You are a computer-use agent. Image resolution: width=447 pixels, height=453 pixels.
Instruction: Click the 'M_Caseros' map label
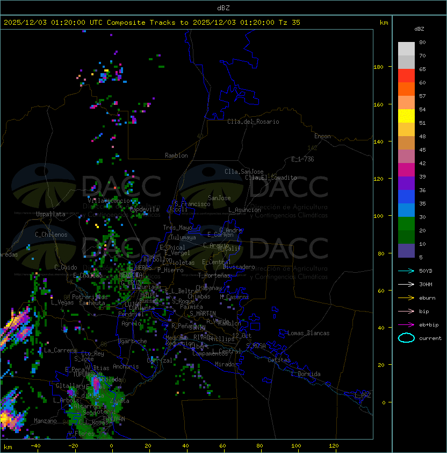(234, 296)
